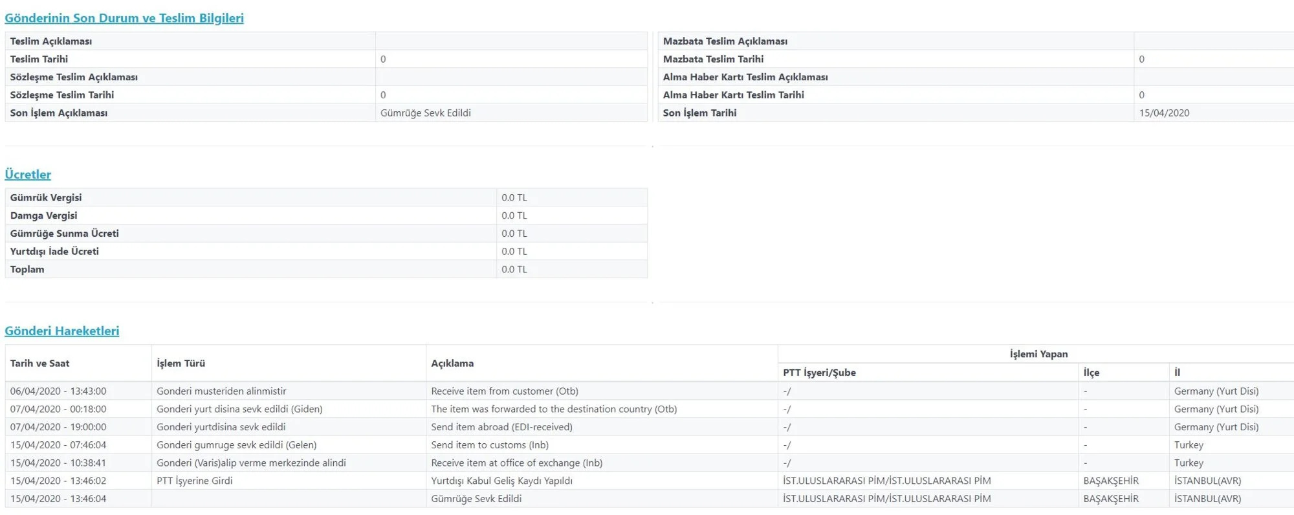Click the İlçe column header
The height and width of the screenshot is (515, 1294).
click(x=1091, y=373)
